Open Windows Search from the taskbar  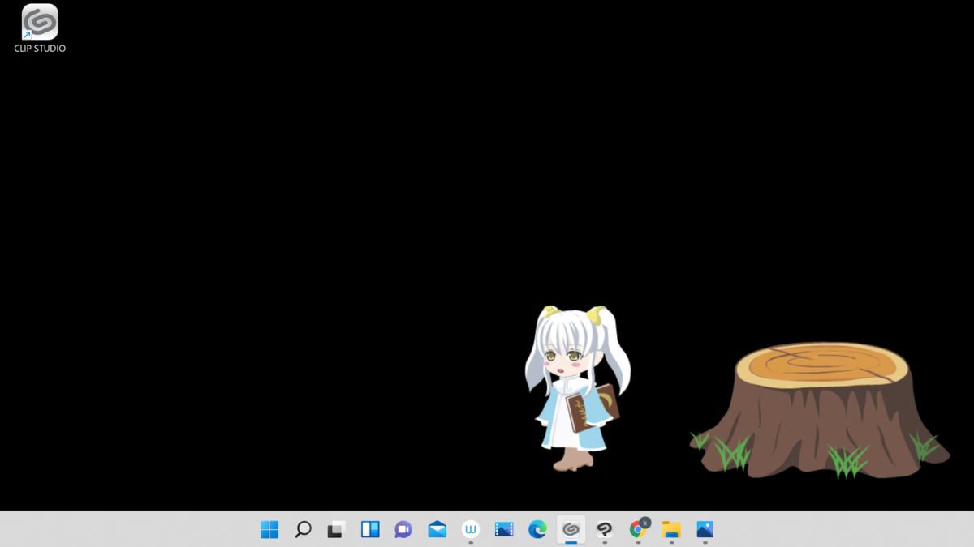tap(303, 529)
